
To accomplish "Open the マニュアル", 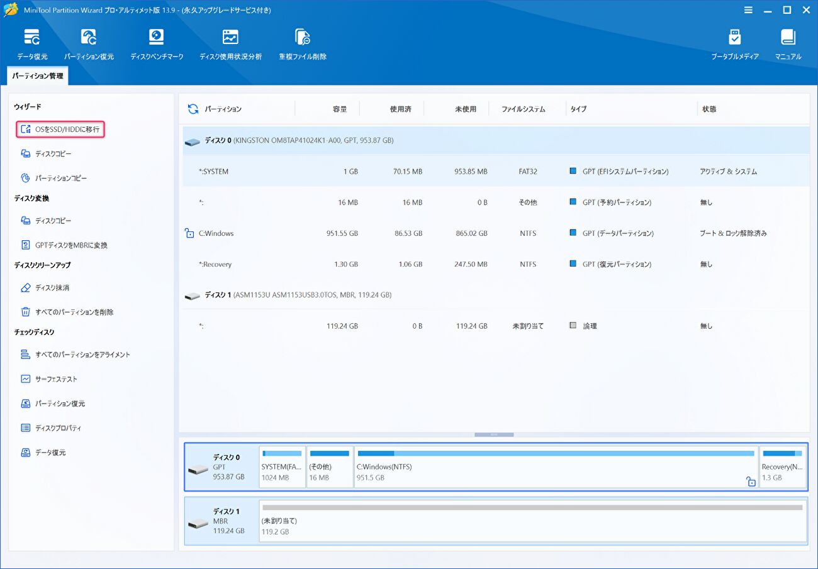I will pyautogui.click(x=788, y=44).
